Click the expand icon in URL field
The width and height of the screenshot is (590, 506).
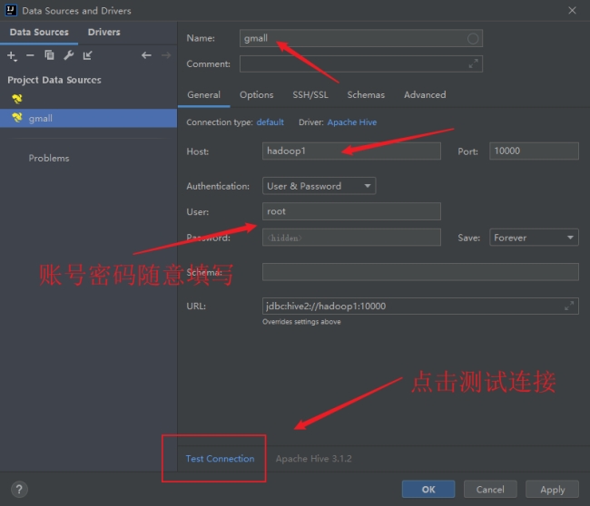pyautogui.click(x=569, y=307)
